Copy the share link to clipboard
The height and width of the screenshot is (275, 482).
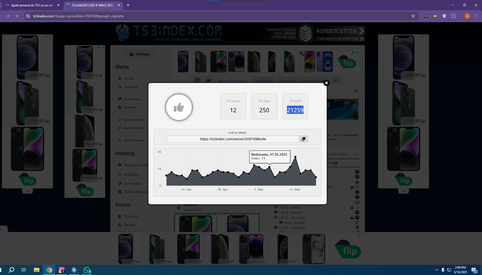303,139
